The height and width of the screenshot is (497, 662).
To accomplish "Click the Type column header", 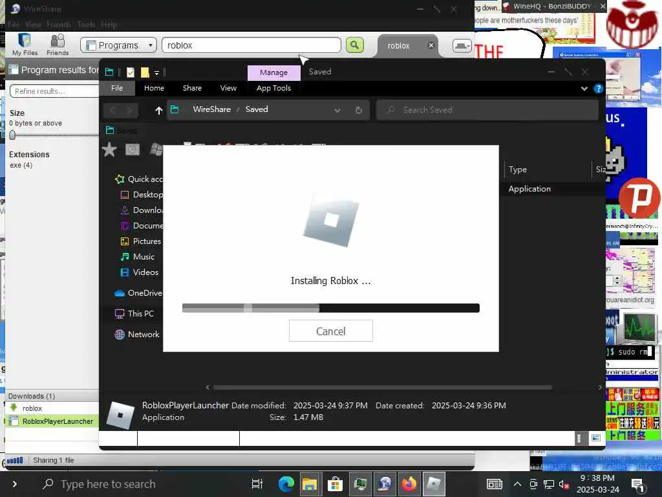I will [x=547, y=170].
